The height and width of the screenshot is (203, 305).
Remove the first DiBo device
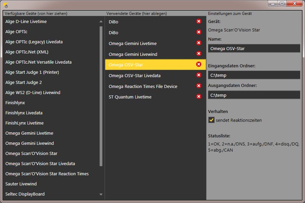coord(199,21)
